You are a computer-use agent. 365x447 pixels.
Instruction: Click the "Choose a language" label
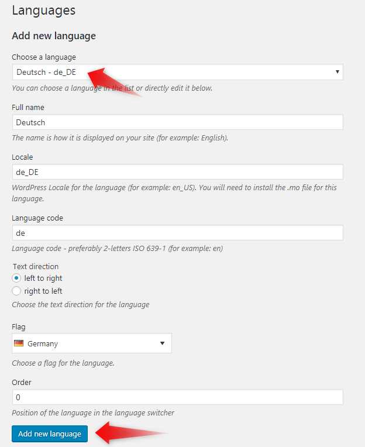[x=44, y=57]
